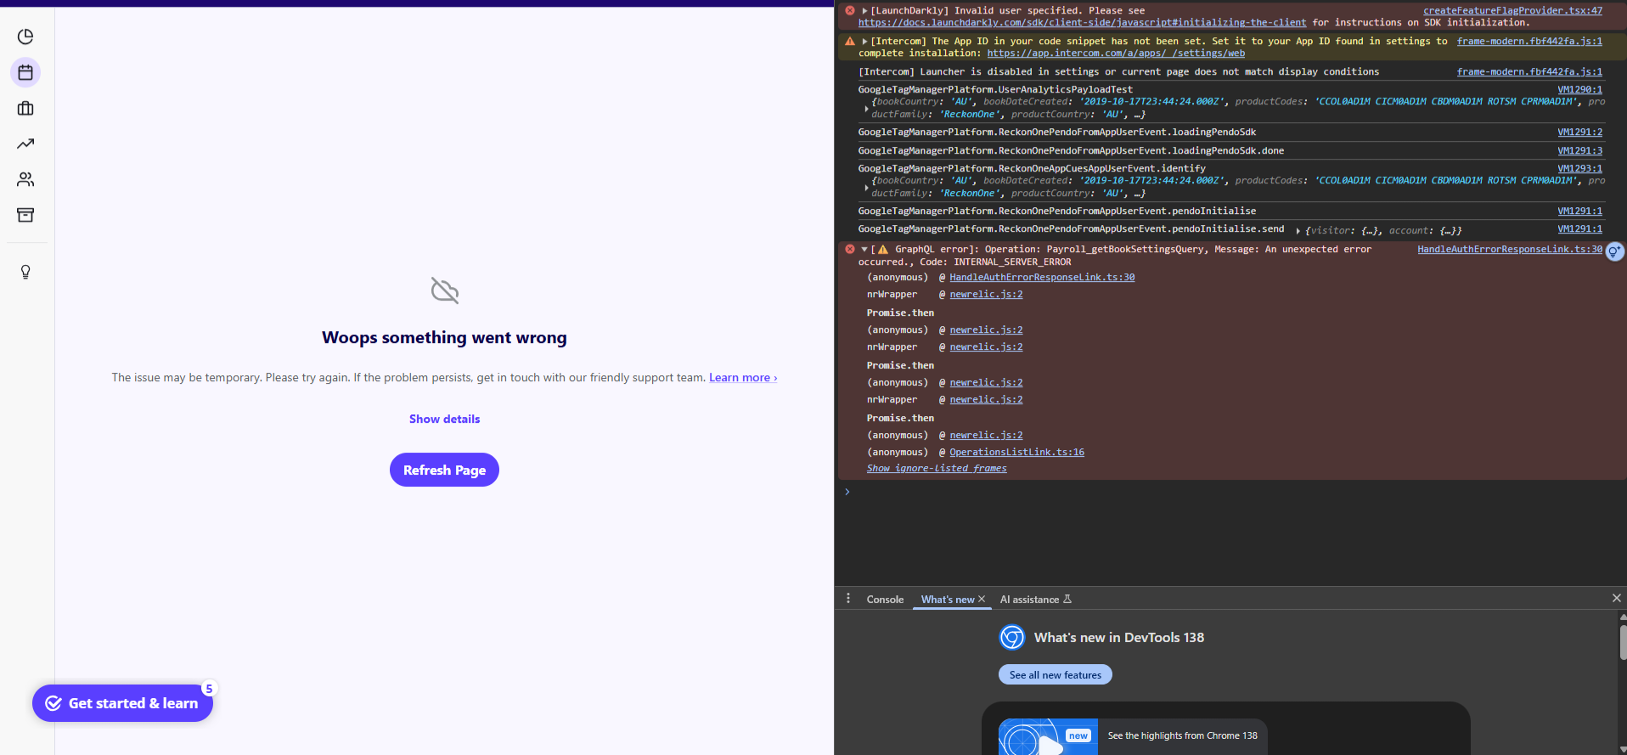Close the DevTools drawer
Image resolution: width=1627 pixels, height=755 pixels.
tap(1616, 598)
